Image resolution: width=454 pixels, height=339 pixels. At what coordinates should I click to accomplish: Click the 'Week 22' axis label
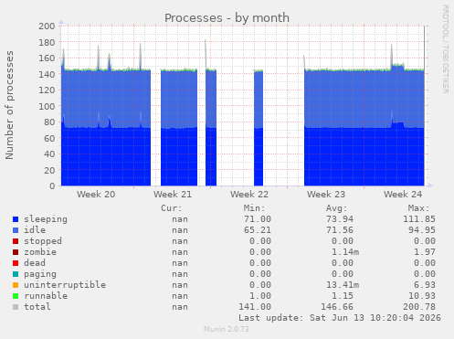pos(249,195)
